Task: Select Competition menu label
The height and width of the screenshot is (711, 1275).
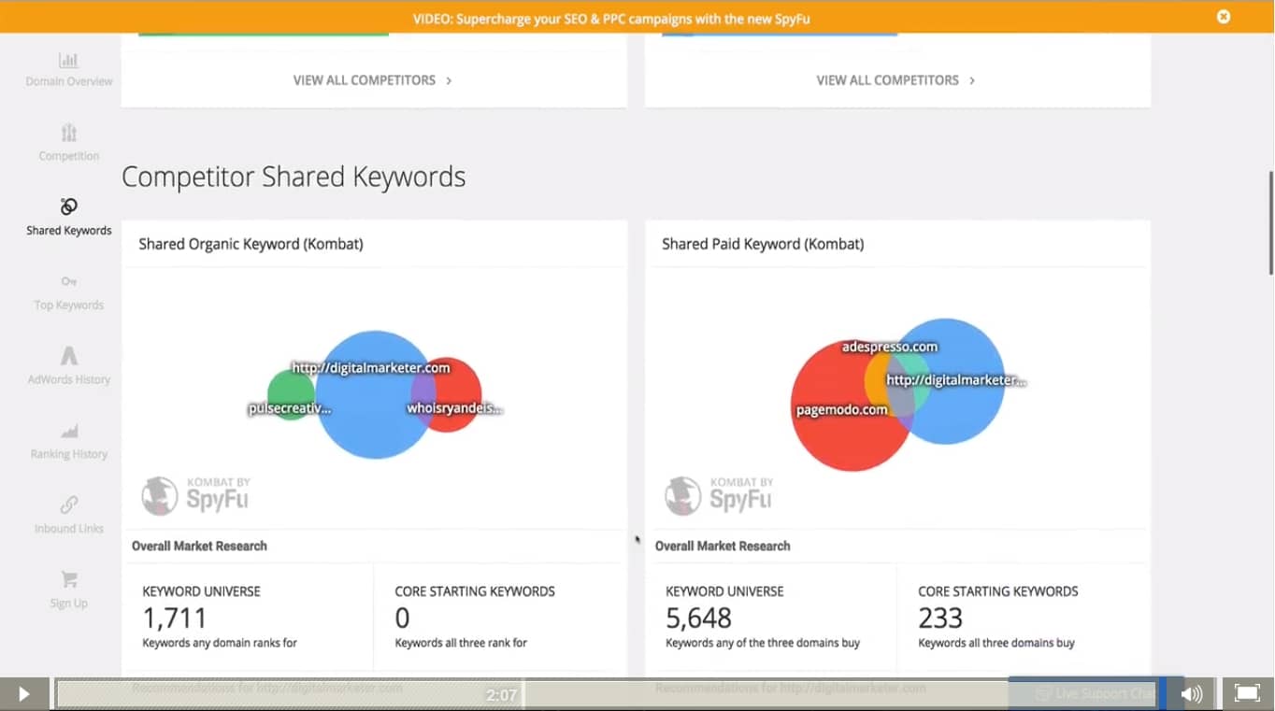Action: coord(69,156)
